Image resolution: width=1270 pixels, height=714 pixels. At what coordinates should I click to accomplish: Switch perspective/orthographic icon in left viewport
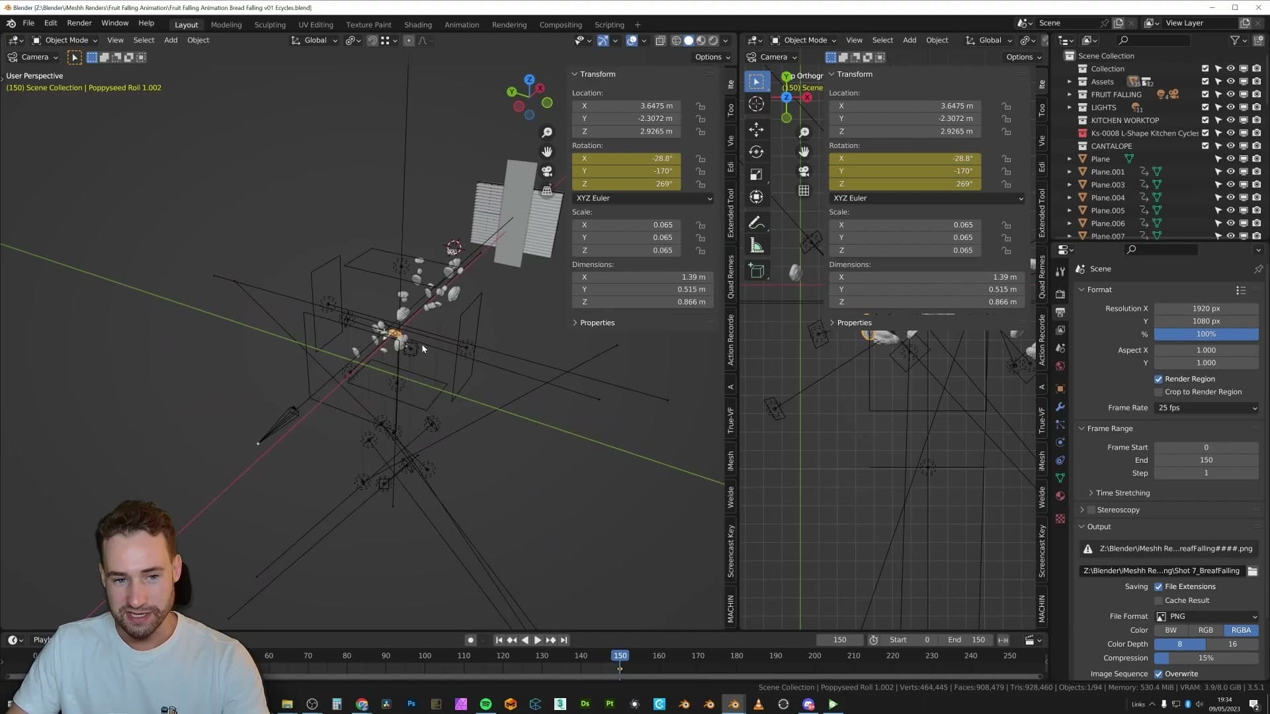[547, 190]
